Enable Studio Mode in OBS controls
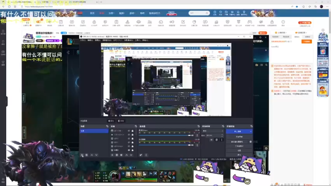The height and width of the screenshot is (186, 331). coord(239,146)
